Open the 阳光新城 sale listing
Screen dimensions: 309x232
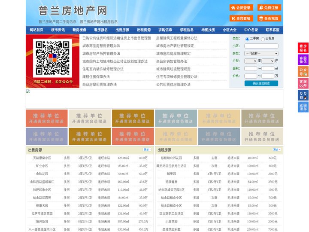point(42,222)
